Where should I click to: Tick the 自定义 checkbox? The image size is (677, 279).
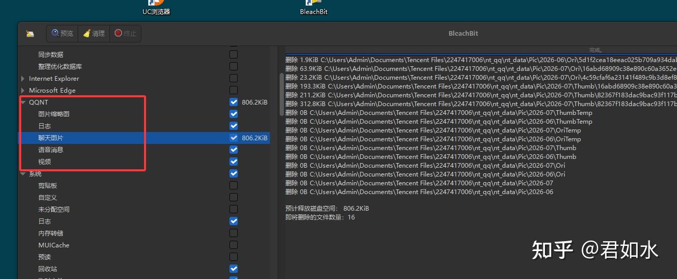coord(234,197)
